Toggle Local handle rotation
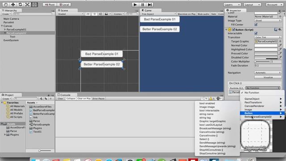286x161 pixels. [64, 4]
